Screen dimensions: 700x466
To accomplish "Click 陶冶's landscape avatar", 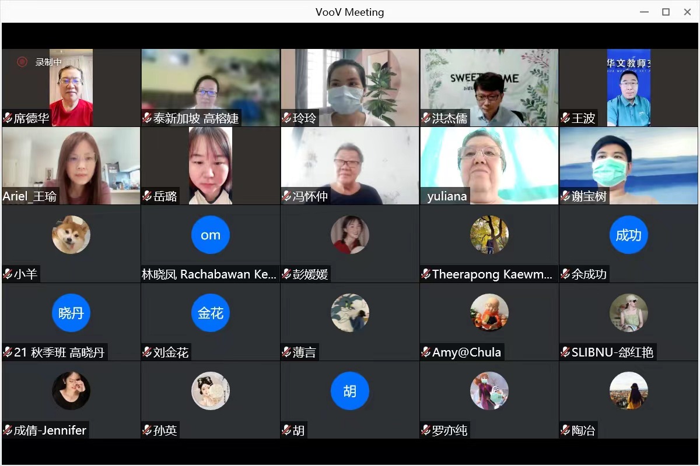I will point(629,391).
